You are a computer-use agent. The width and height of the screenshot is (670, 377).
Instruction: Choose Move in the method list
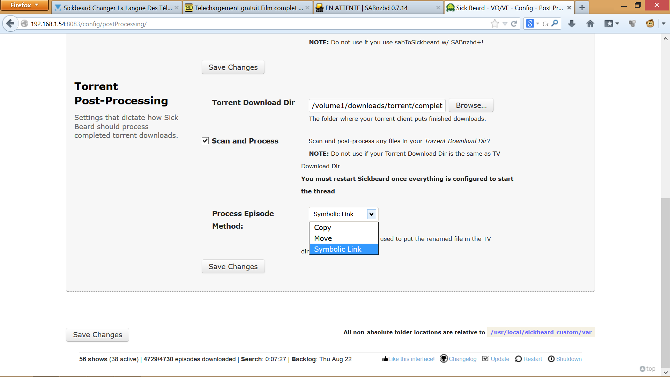pos(323,238)
